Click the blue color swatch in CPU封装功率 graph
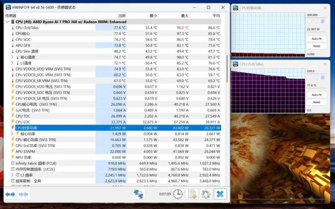Image resolution: width=335 pixels, height=209 pixels. [322, 21]
